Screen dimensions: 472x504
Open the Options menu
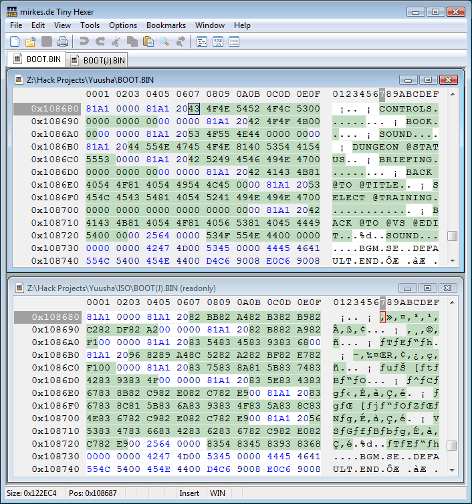click(x=123, y=25)
